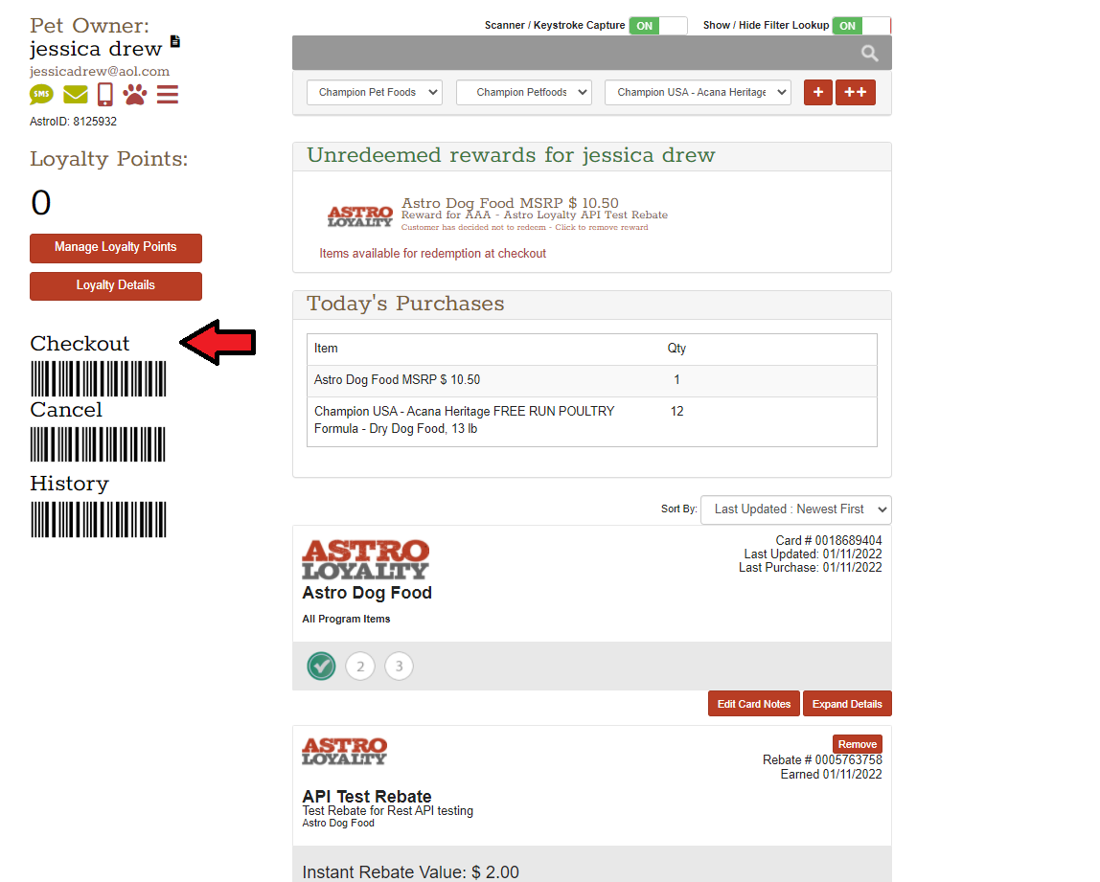Open the Champion Pet Foods dropdown
1100x882 pixels.
coord(374,93)
